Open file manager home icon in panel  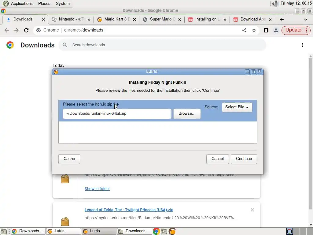pyautogui.click(x=164, y=231)
